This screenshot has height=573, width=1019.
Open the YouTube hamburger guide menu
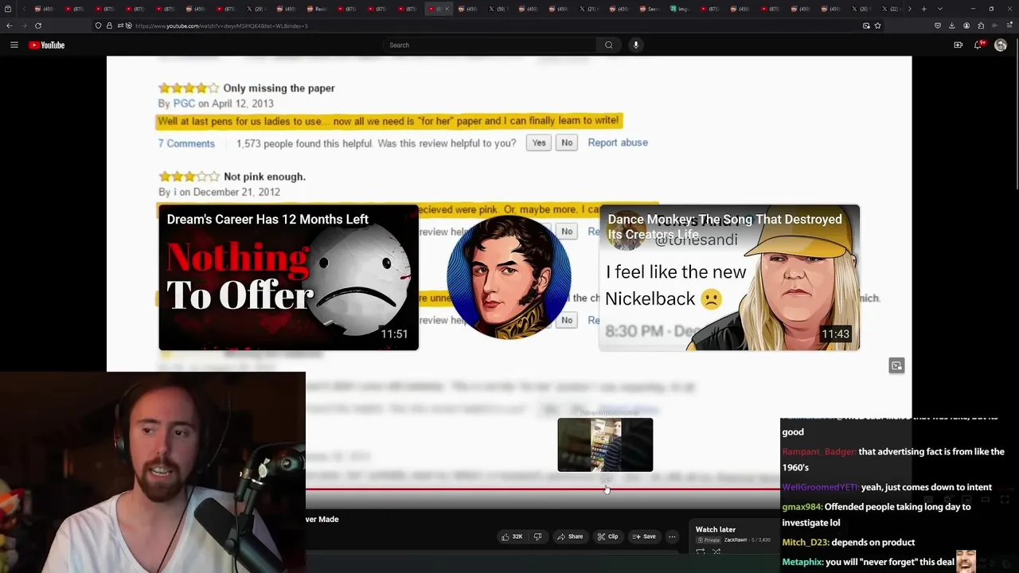14,45
